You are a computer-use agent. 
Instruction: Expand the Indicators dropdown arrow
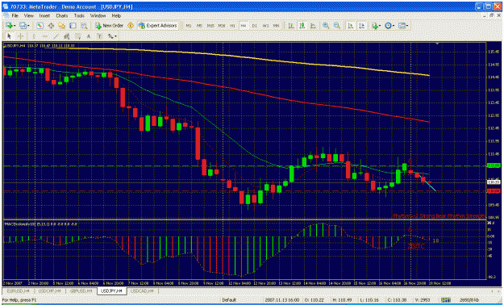[380, 26]
